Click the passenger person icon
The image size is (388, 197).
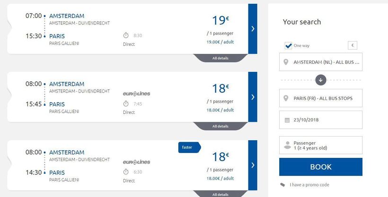tap(287, 146)
